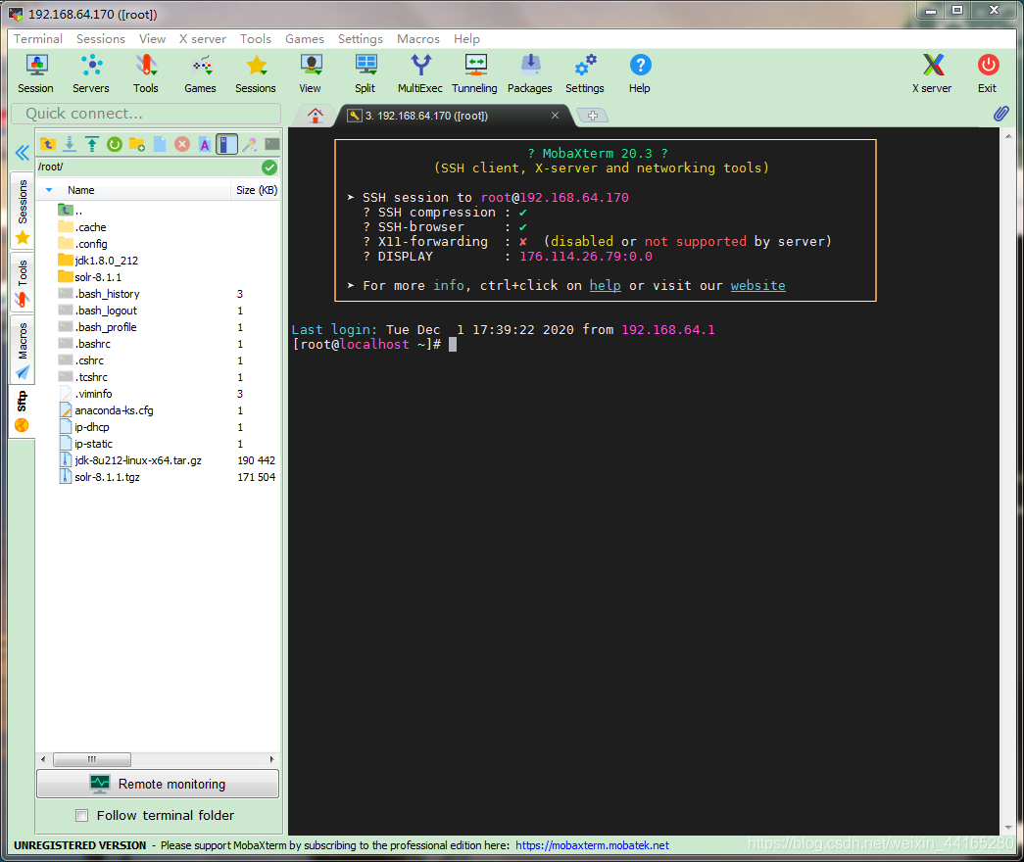Open the View toolbar icon
1024x862 pixels.
tap(311, 73)
